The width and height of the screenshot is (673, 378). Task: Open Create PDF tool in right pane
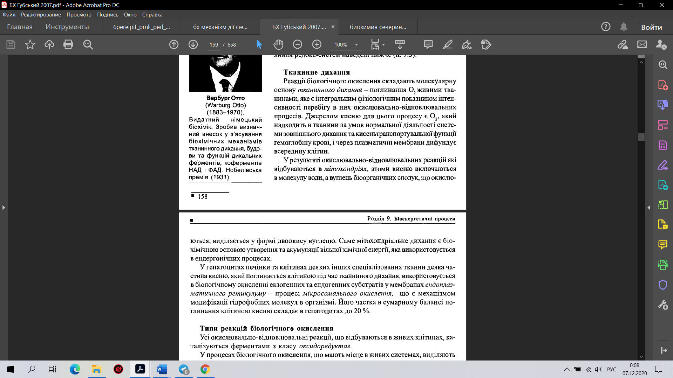tap(663, 85)
